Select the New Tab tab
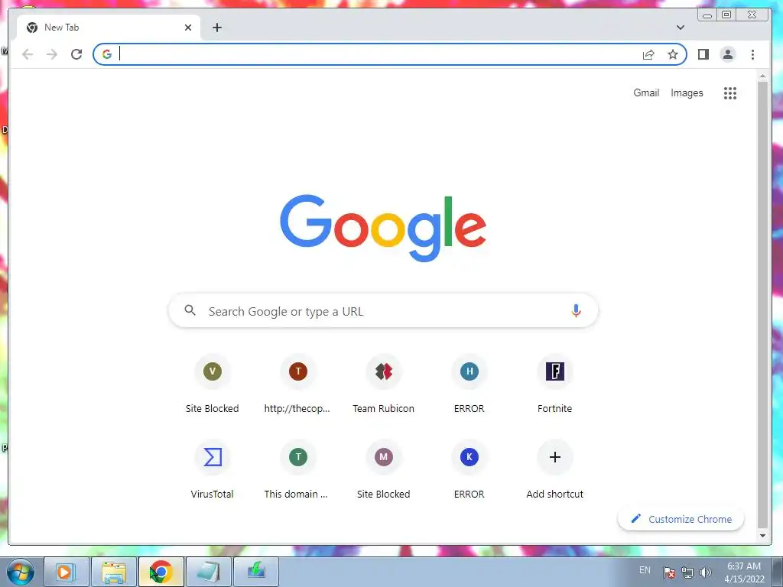 109,28
